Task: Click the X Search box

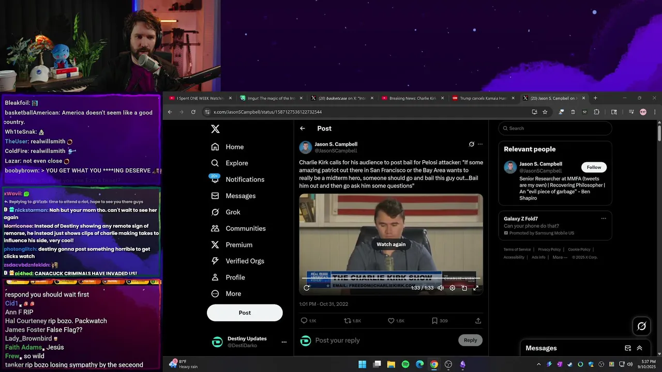Action: pos(555,128)
